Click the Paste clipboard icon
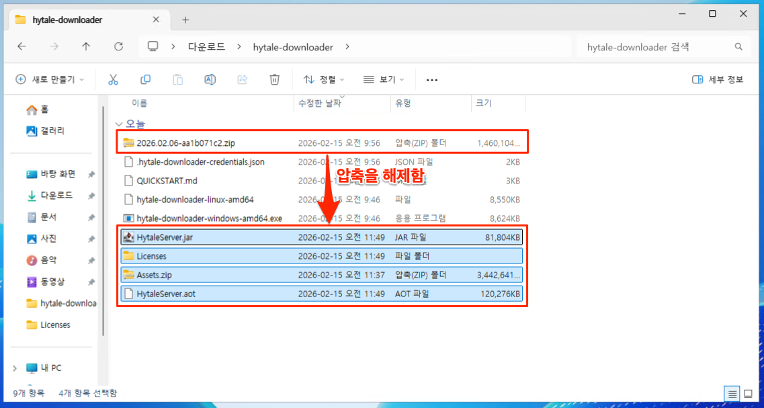This screenshot has width=764, height=408. coord(178,79)
